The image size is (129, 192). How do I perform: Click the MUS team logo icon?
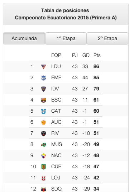[x=43, y=145]
